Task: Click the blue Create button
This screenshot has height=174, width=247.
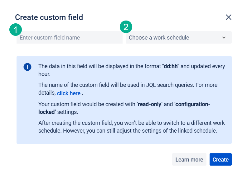Action: [x=220, y=159]
